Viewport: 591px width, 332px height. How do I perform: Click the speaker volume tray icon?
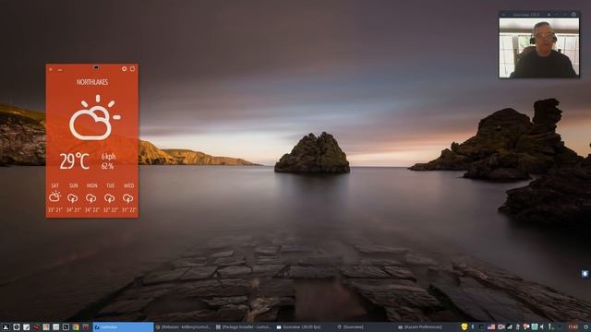[542, 327]
